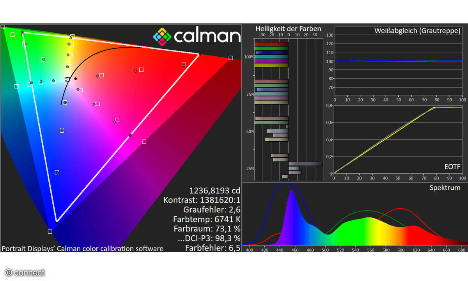The image size is (468, 281).
Task: Click the blue target square at the CIE diagram bottom
Action: (50, 231)
